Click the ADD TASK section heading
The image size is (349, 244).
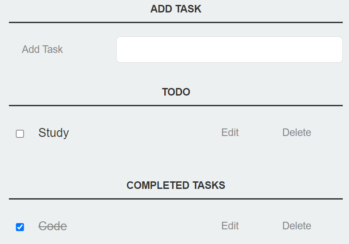176,9
